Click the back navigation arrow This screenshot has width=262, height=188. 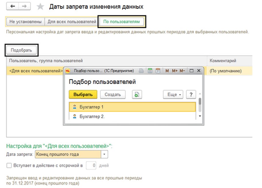(x=13, y=6)
